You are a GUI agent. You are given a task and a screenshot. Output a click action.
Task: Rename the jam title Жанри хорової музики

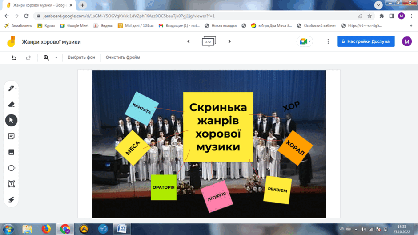click(51, 41)
